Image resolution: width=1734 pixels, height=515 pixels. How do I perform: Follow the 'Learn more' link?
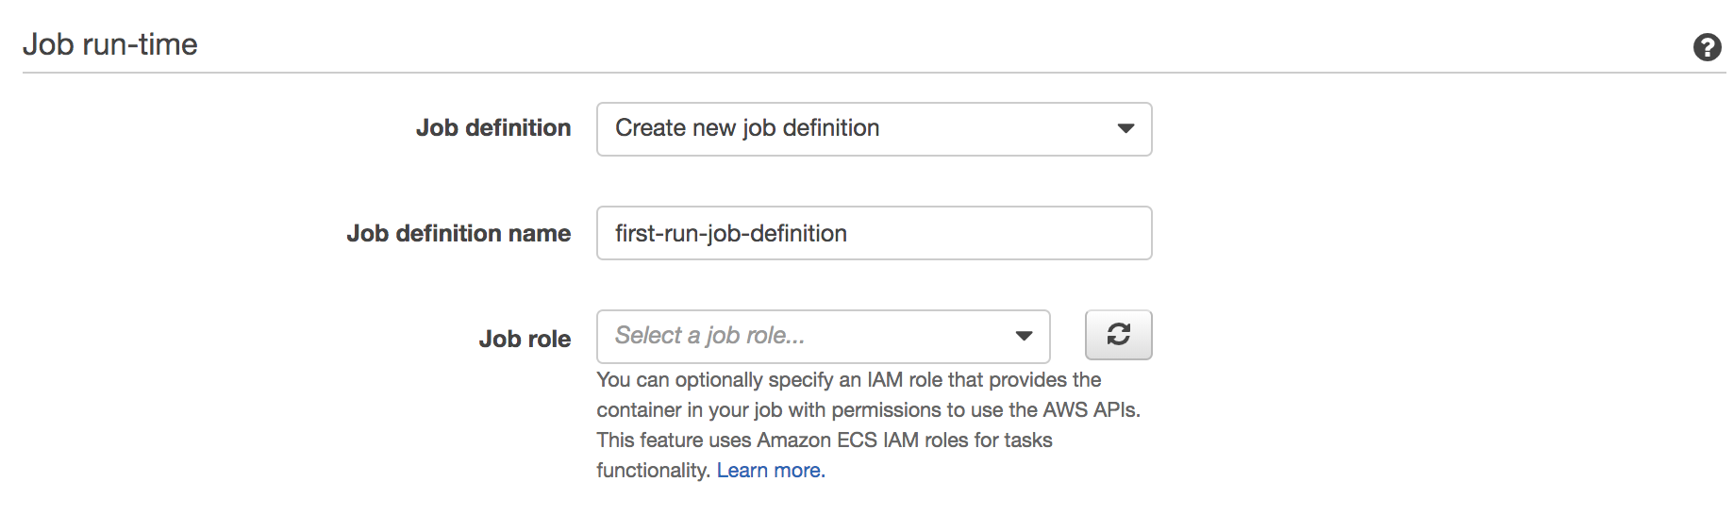click(x=770, y=471)
